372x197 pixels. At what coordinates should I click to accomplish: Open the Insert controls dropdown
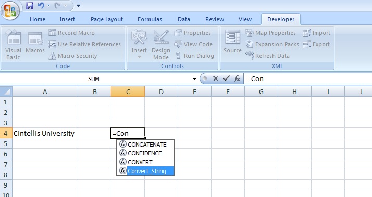tap(139, 45)
